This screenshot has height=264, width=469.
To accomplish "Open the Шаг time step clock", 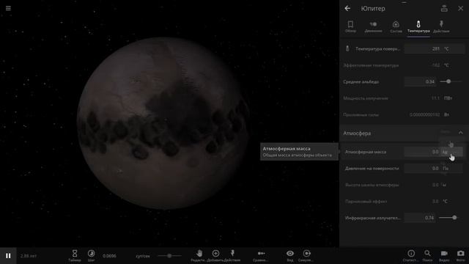I will (x=91, y=256).
